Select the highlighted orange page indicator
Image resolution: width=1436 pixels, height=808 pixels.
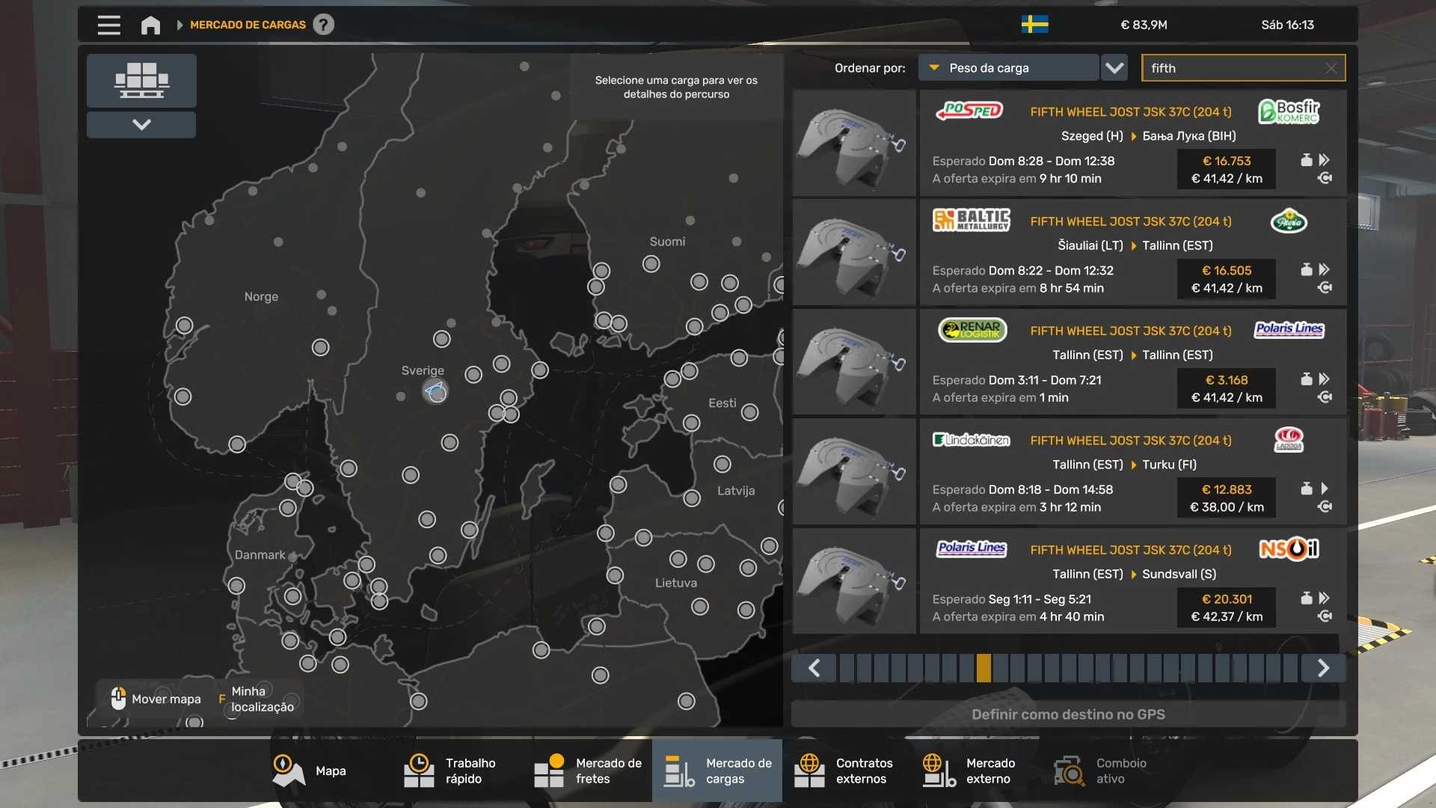tap(984, 668)
